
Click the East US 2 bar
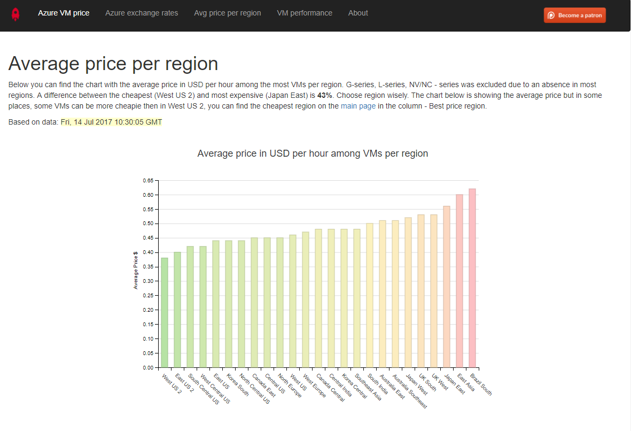click(177, 310)
